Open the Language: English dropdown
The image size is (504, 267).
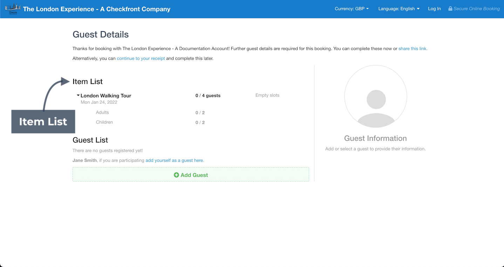(x=399, y=9)
